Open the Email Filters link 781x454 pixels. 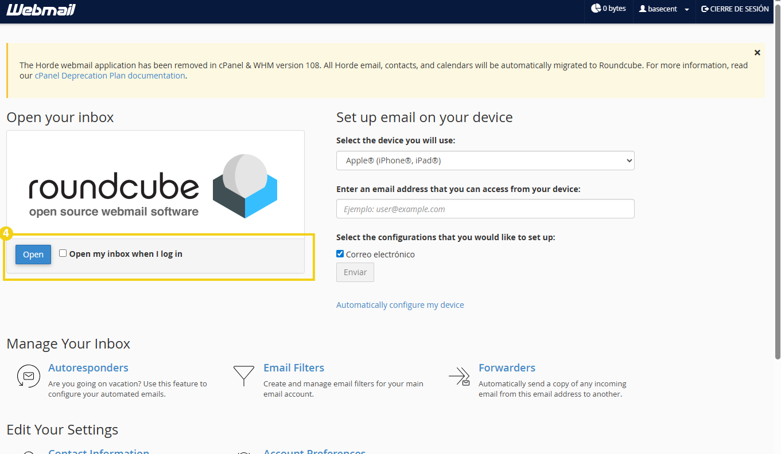coord(294,367)
